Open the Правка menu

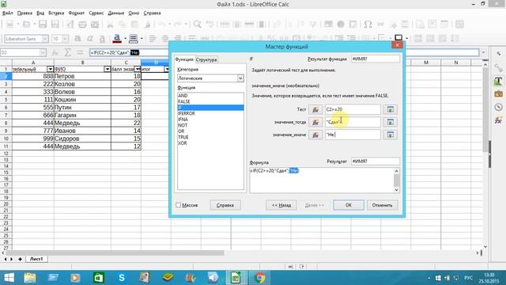(x=25, y=13)
